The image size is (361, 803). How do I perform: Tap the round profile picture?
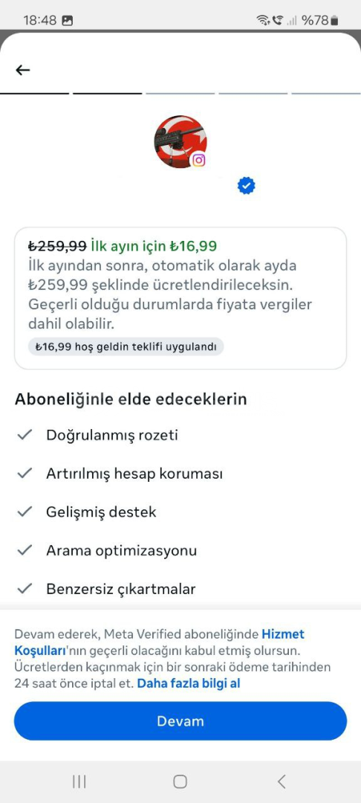[180, 142]
